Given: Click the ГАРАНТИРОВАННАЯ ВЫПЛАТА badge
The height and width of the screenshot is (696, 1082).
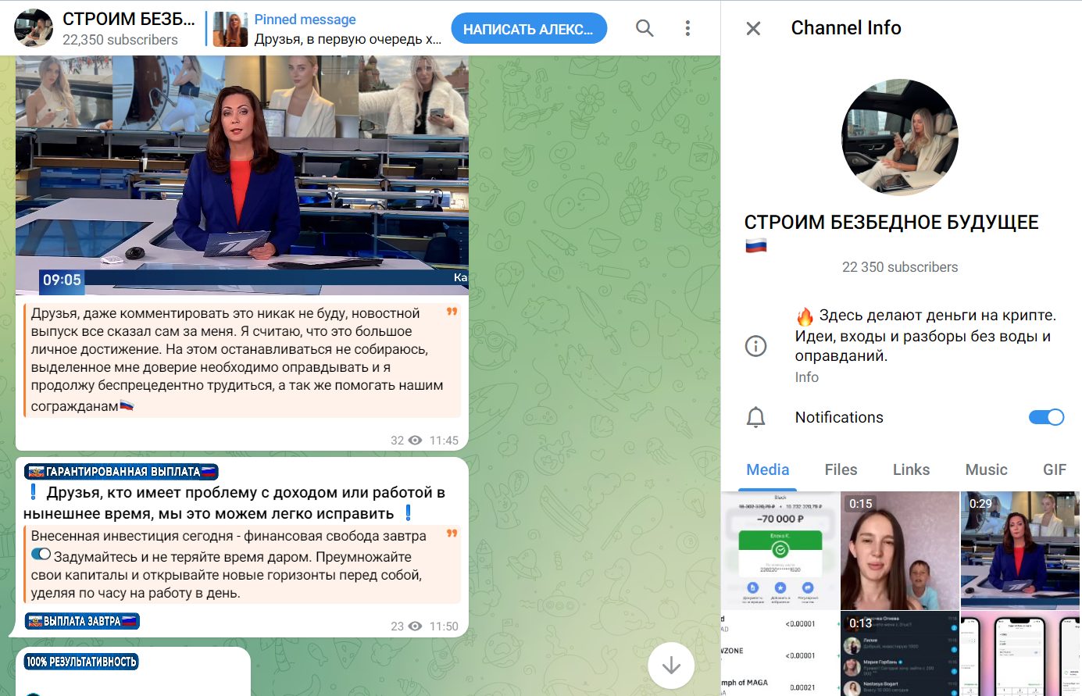Looking at the screenshot, I should point(121,471).
